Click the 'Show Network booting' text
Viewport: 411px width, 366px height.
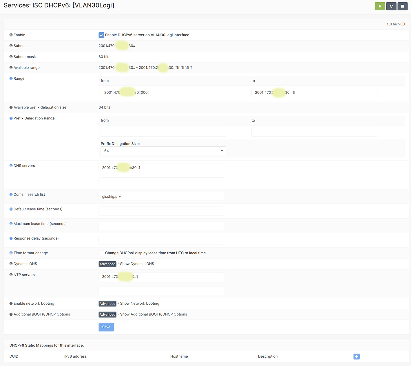point(140,304)
